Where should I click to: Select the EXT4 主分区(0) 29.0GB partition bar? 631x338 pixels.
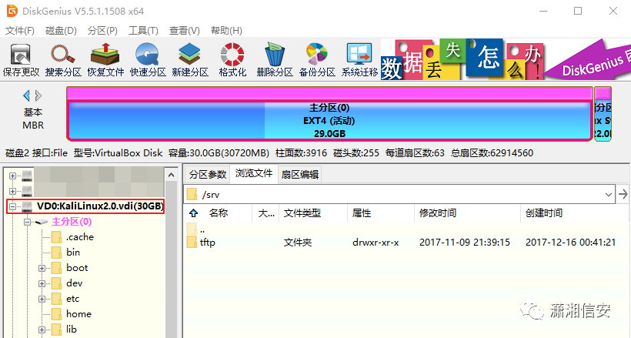[x=329, y=120]
